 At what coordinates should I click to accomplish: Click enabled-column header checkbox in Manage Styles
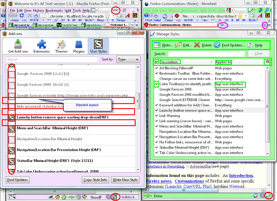pos(156,62)
